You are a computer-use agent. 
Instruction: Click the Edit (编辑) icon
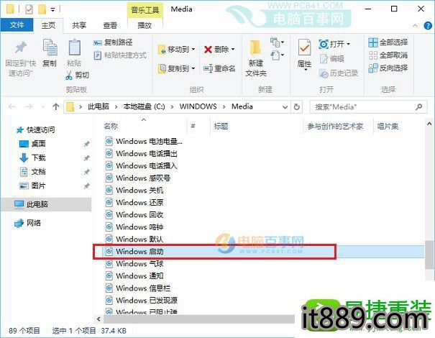coord(324,59)
